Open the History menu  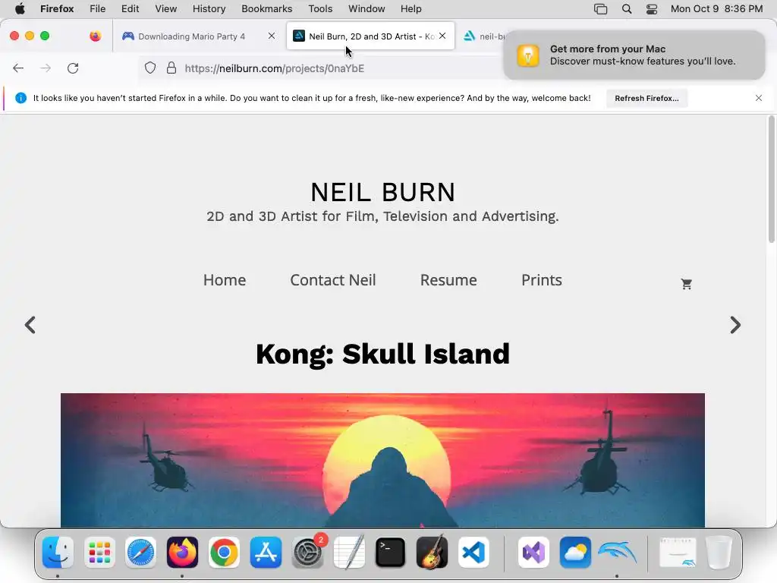209,9
